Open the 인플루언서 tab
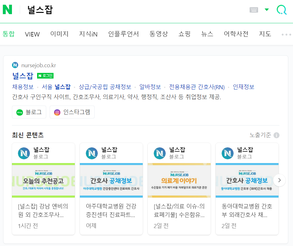This screenshot has width=293, height=246. click(x=124, y=34)
